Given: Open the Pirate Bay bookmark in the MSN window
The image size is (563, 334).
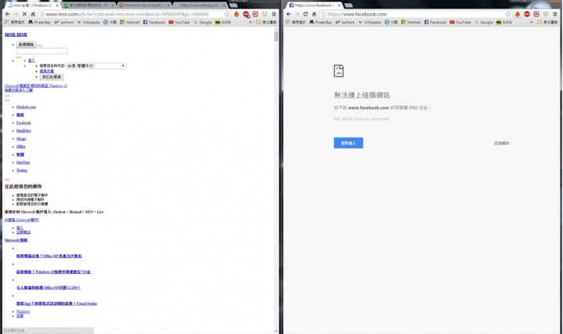Looking at the screenshot, I should tap(40, 22).
